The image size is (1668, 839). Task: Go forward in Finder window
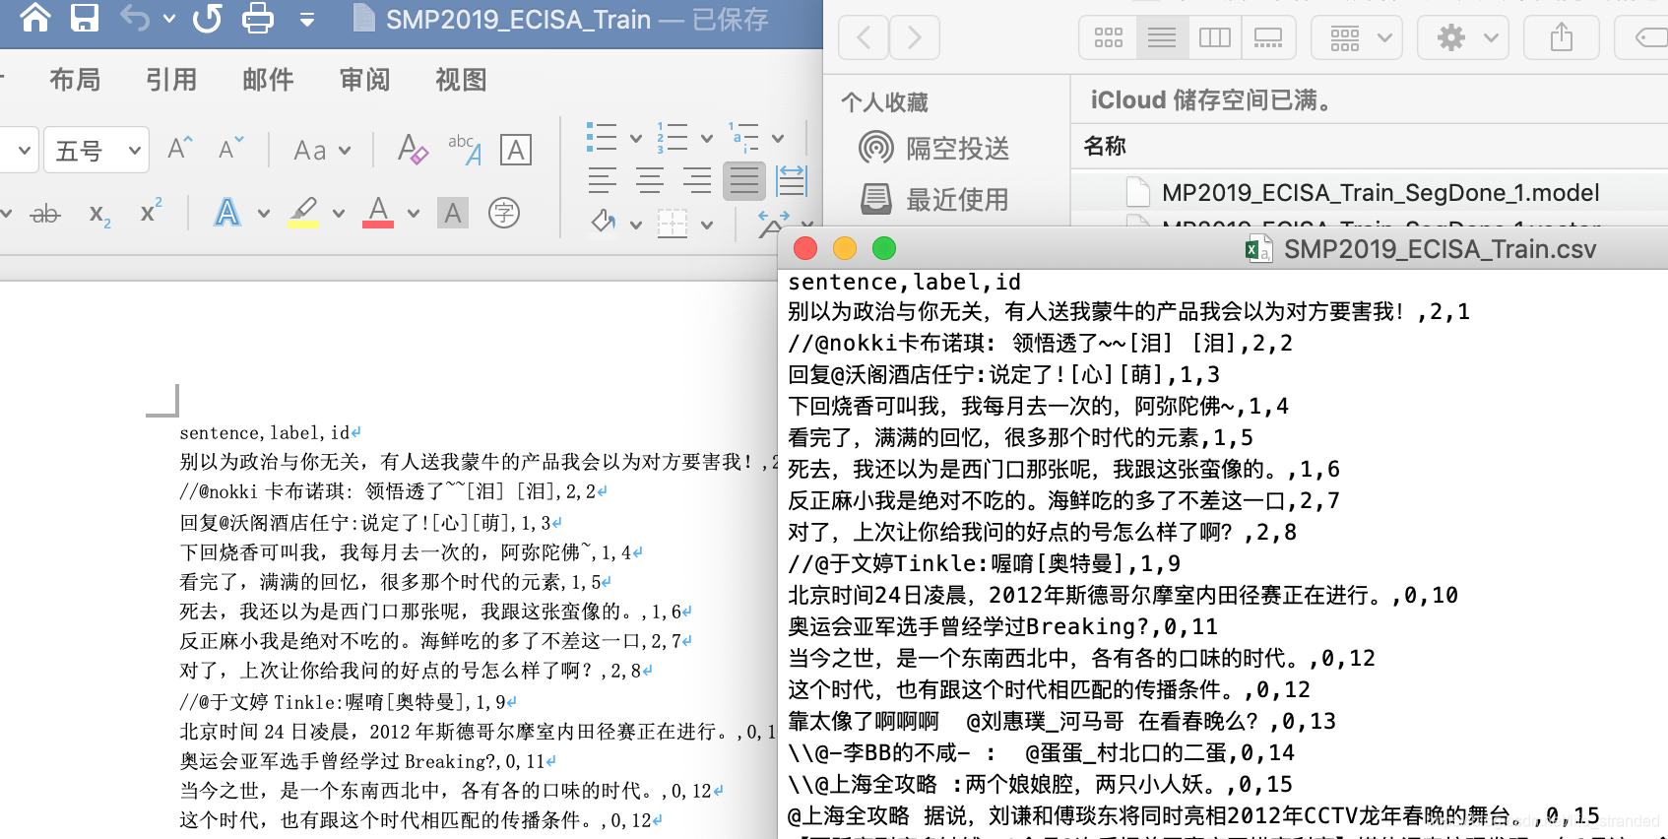[x=915, y=37]
